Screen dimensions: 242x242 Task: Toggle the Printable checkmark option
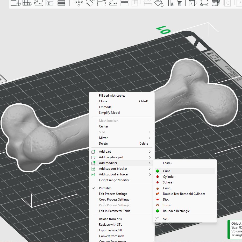coord(105,188)
